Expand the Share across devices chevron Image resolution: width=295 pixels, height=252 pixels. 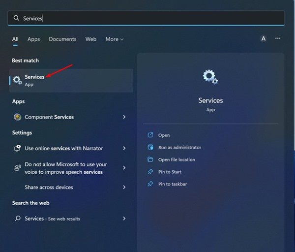coord(124,187)
